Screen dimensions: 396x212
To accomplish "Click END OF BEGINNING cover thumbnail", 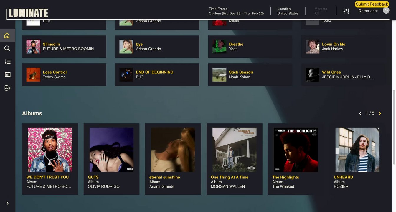I will pyautogui.click(x=126, y=75).
